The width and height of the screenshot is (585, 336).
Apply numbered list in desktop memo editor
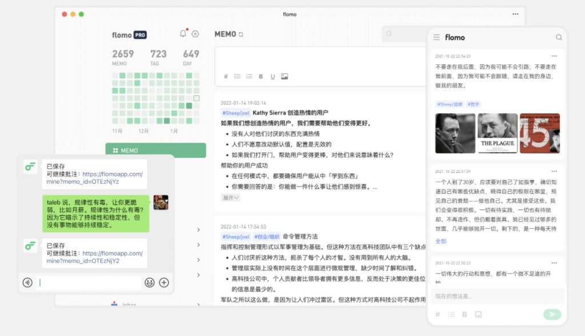249,76
